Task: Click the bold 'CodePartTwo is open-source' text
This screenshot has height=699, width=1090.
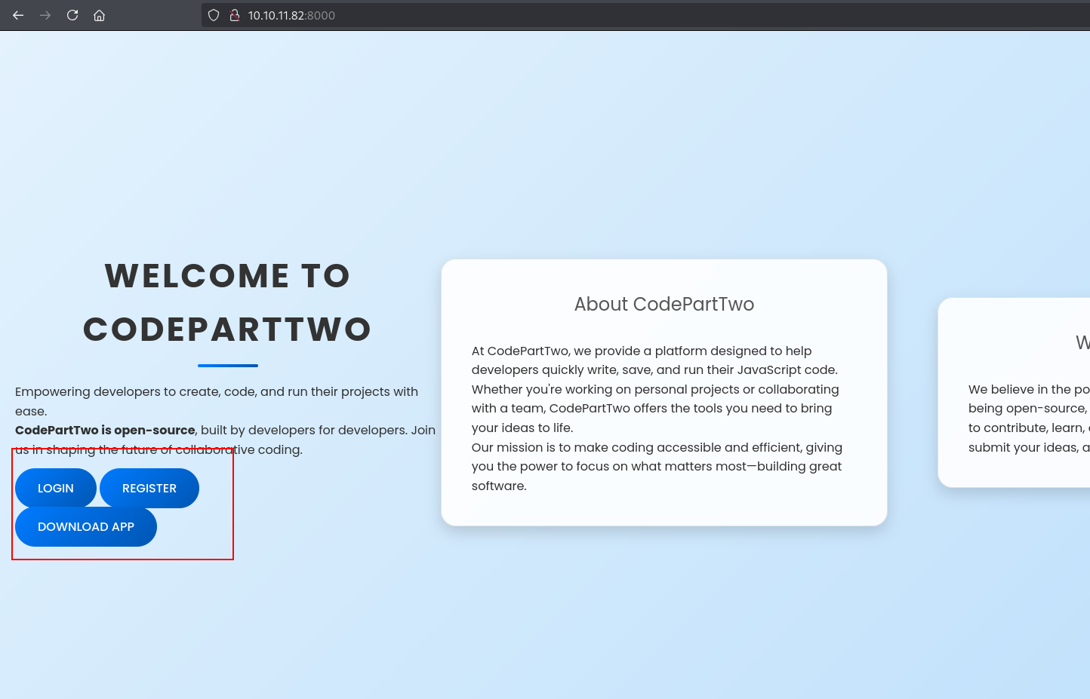Action: [105, 430]
